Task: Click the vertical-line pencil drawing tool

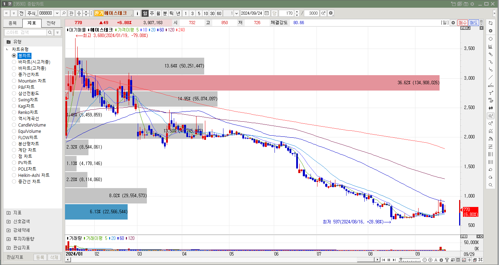Action: click(491, 70)
